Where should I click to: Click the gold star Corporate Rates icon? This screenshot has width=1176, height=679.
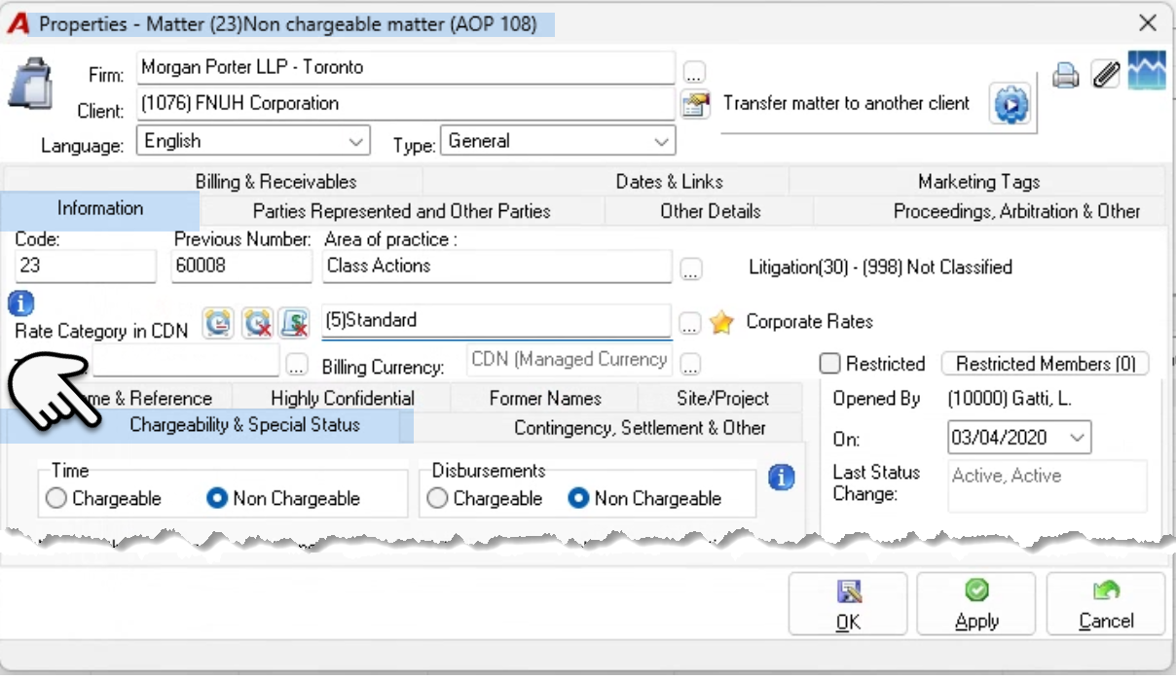[x=721, y=323]
